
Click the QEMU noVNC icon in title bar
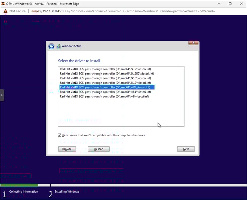pos(3,3)
